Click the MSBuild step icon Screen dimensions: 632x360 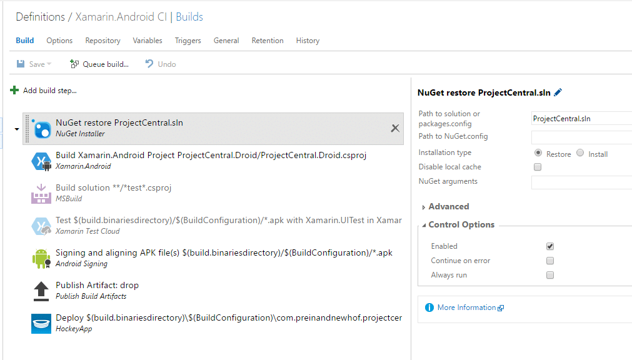(41, 194)
